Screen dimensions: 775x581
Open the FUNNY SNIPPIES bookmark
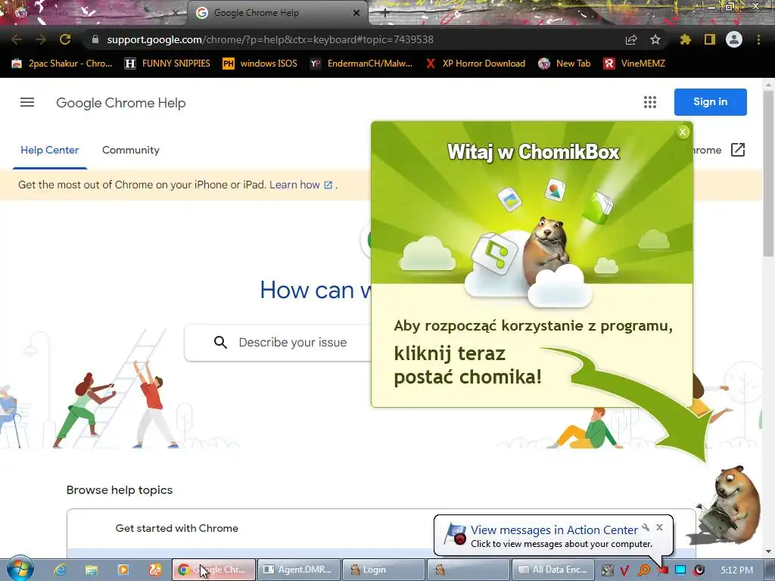[167, 64]
